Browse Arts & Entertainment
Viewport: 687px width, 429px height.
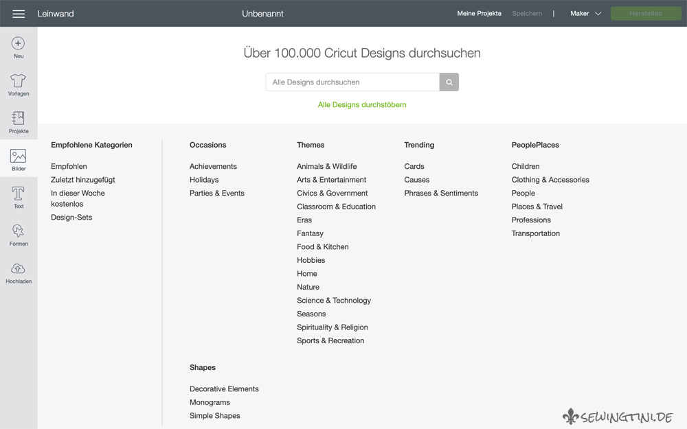(x=331, y=180)
